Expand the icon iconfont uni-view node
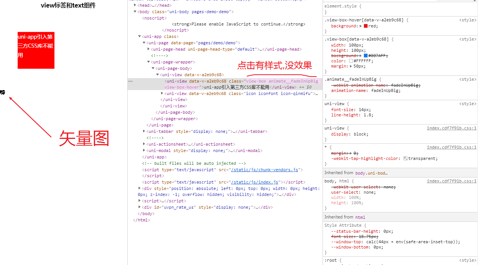This screenshot has width=478, height=265. pos(162,93)
